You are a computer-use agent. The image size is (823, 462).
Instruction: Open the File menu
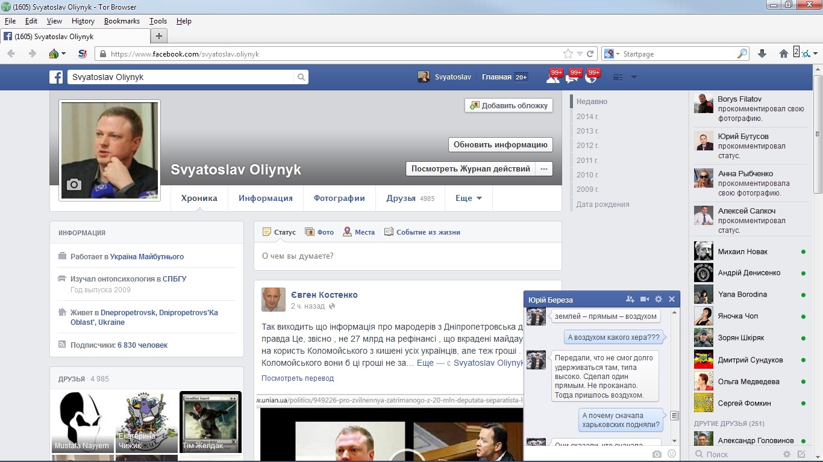(x=10, y=21)
